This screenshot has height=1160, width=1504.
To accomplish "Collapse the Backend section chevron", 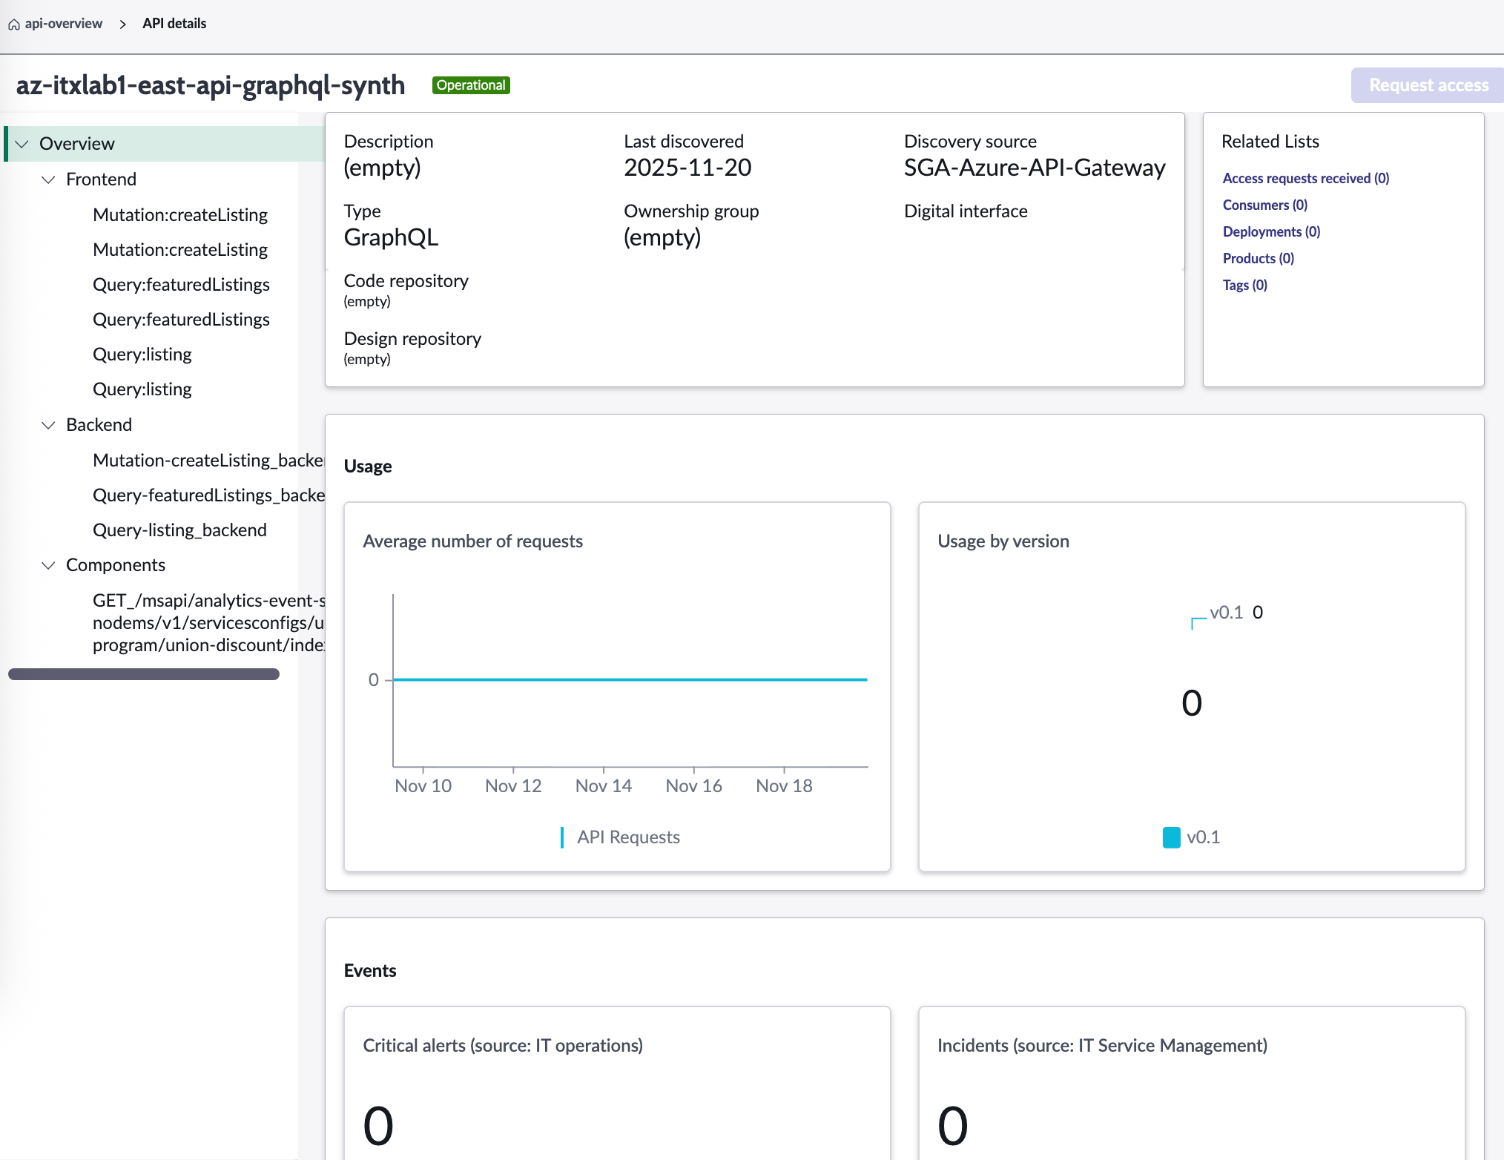I will point(49,425).
